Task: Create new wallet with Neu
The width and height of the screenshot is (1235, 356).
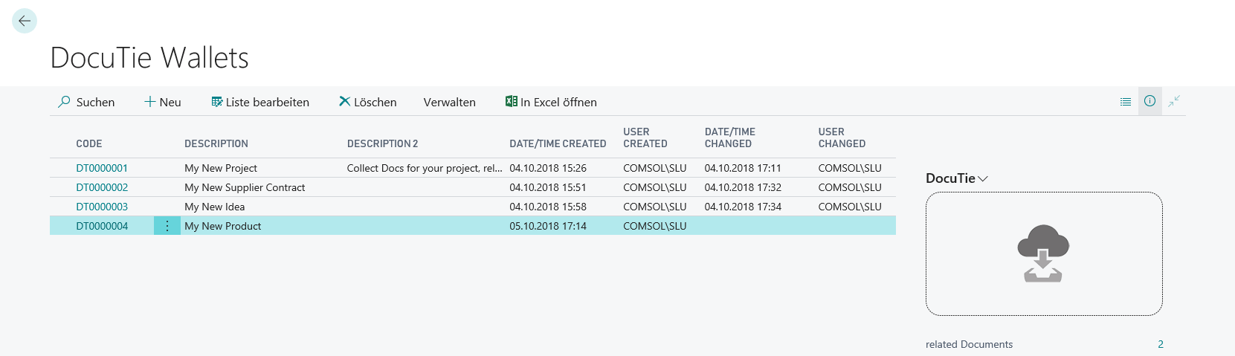Action: pyautogui.click(x=163, y=102)
